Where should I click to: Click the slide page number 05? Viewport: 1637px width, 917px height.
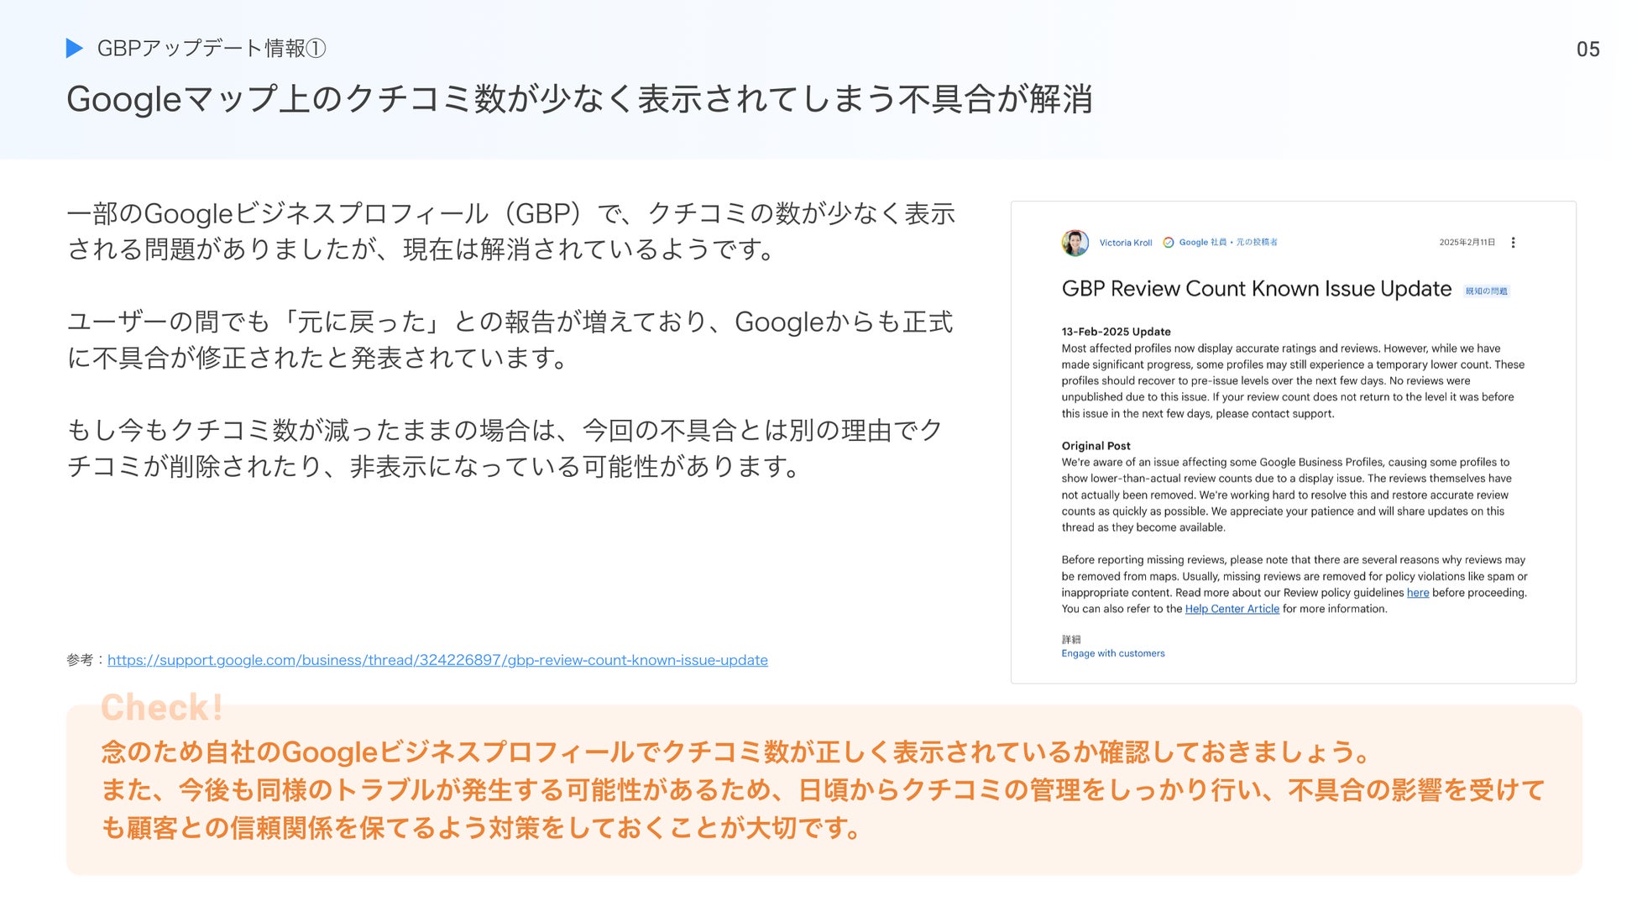click(x=1587, y=50)
